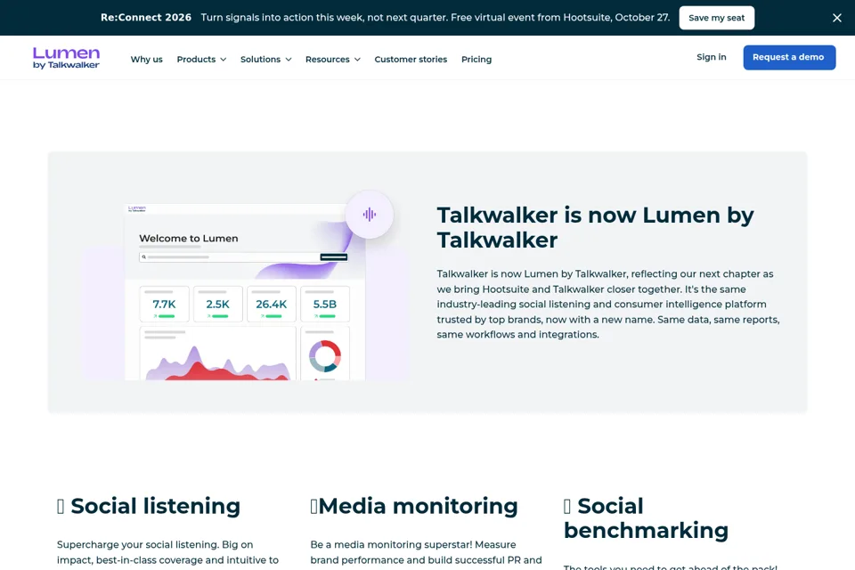The width and height of the screenshot is (855, 570).
Task: Expand the Solutions dropdown menu
Action: coord(265,59)
